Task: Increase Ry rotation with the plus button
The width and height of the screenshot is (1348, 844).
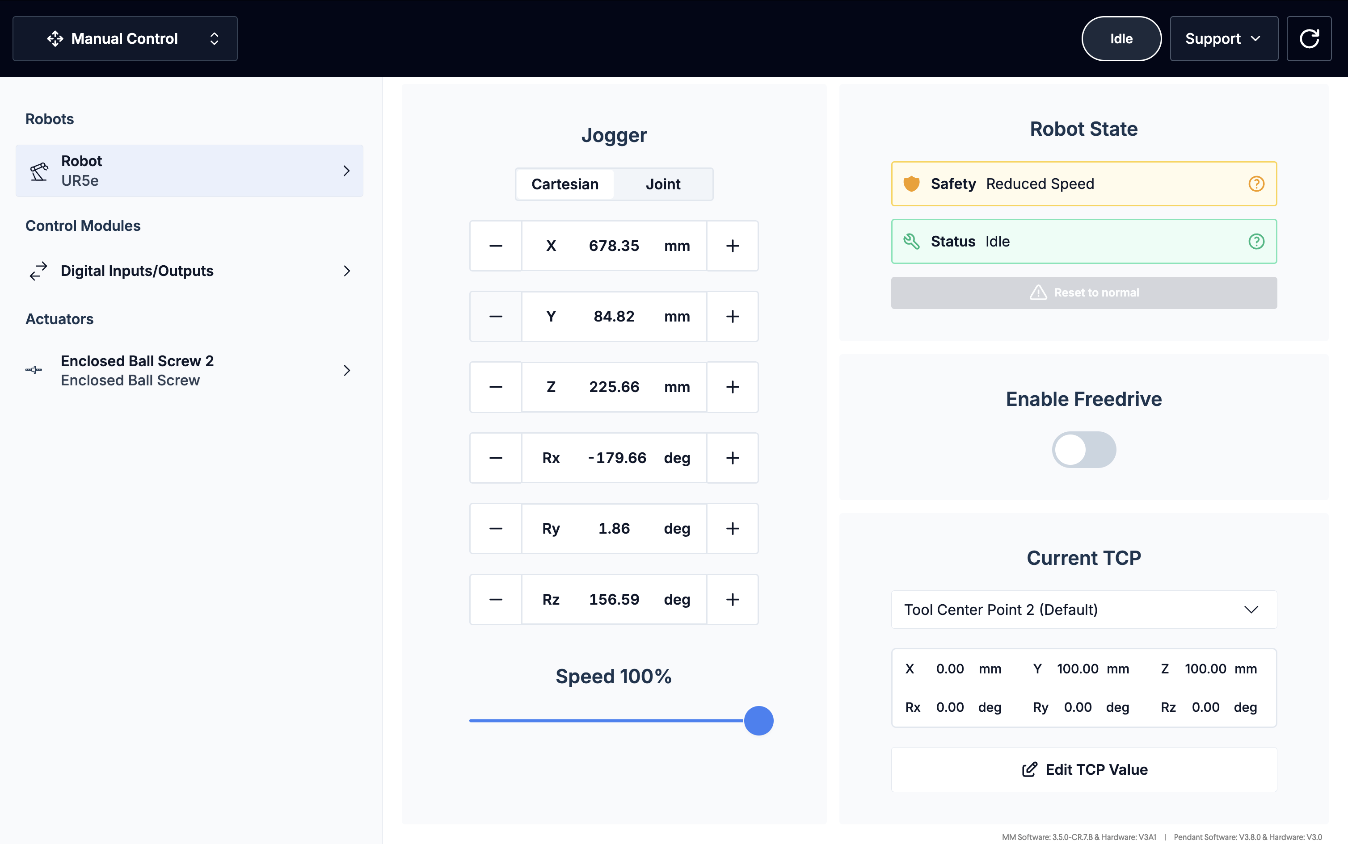Action: tap(733, 529)
